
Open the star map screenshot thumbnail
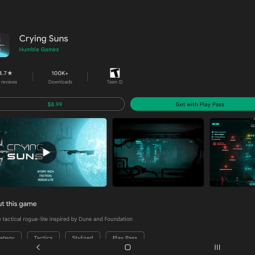[232, 152]
